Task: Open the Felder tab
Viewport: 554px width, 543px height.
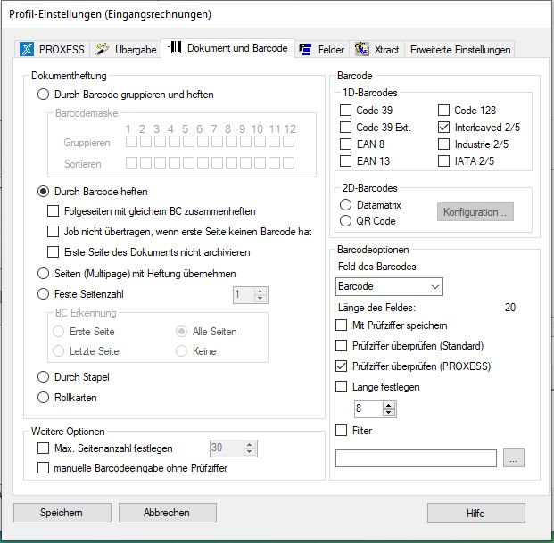Action: pos(322,50)
